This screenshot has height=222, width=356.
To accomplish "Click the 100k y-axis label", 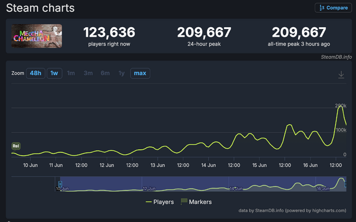I will tap(341, 130).
